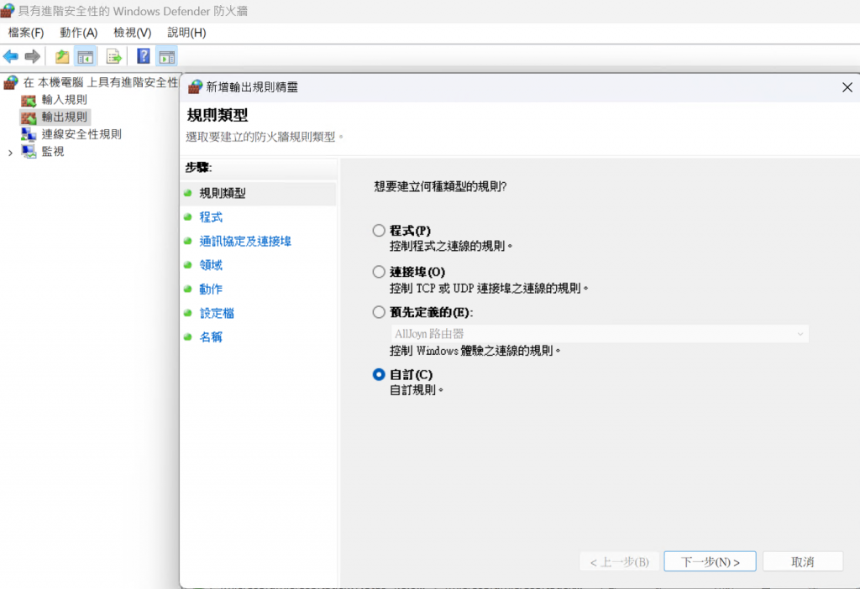Click the 連線安全性規則 computer icon
Screen dimensions: 860x589
coord(29,134)
